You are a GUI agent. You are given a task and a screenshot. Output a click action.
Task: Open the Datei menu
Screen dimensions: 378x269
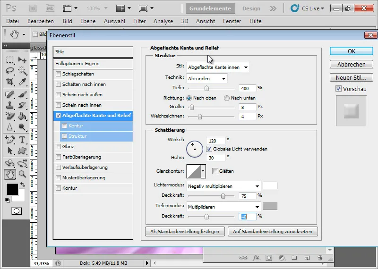click(13, 21)
